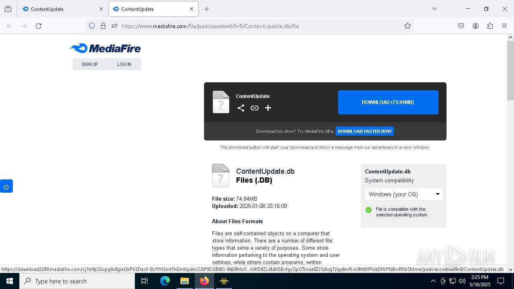This screenshot has width=514, height=289.
Task: Click the Firefox back arrow
Action: pos(10,26)
